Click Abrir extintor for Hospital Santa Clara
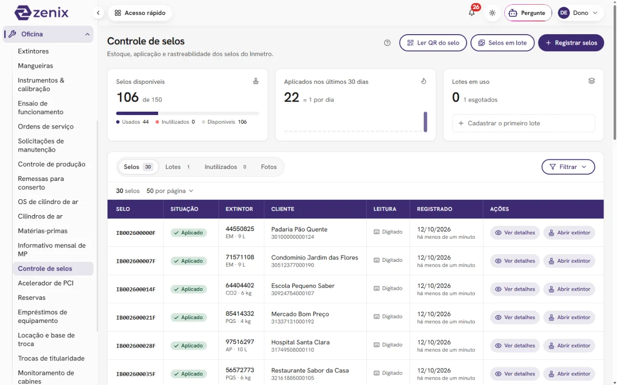Screen dimensions: 617x385 point(569,346)
